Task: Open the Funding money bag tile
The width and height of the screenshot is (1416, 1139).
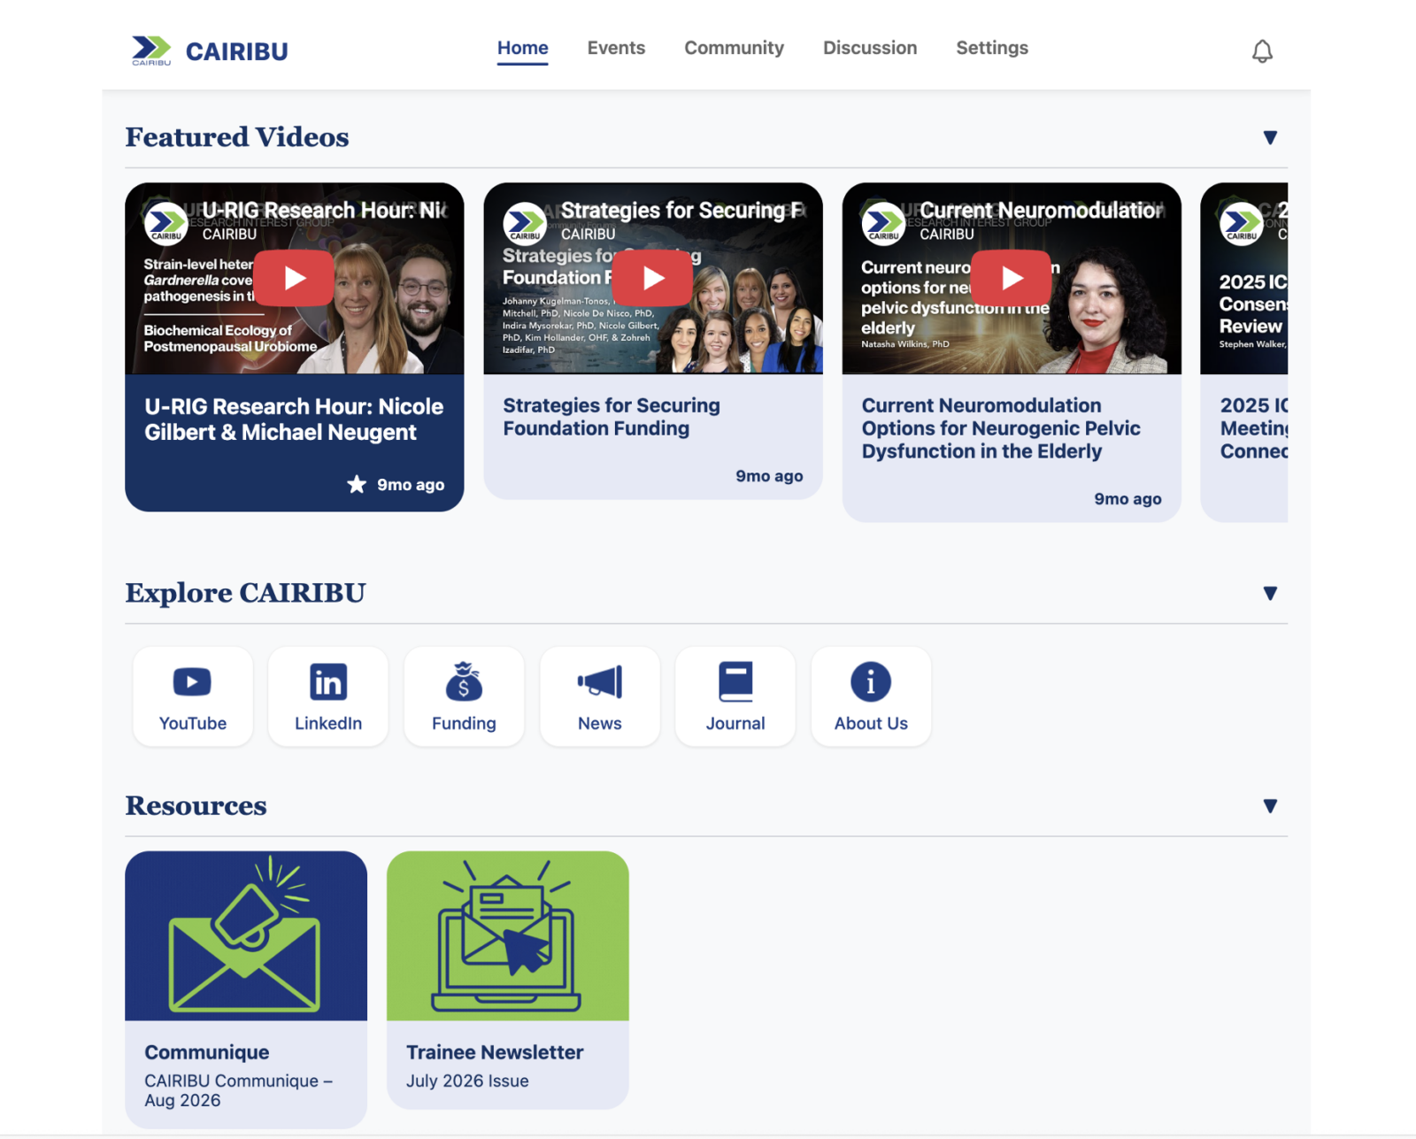Action: pos(464,696)
